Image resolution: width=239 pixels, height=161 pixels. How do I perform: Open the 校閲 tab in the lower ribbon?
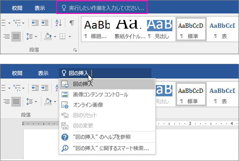[17, 73]
